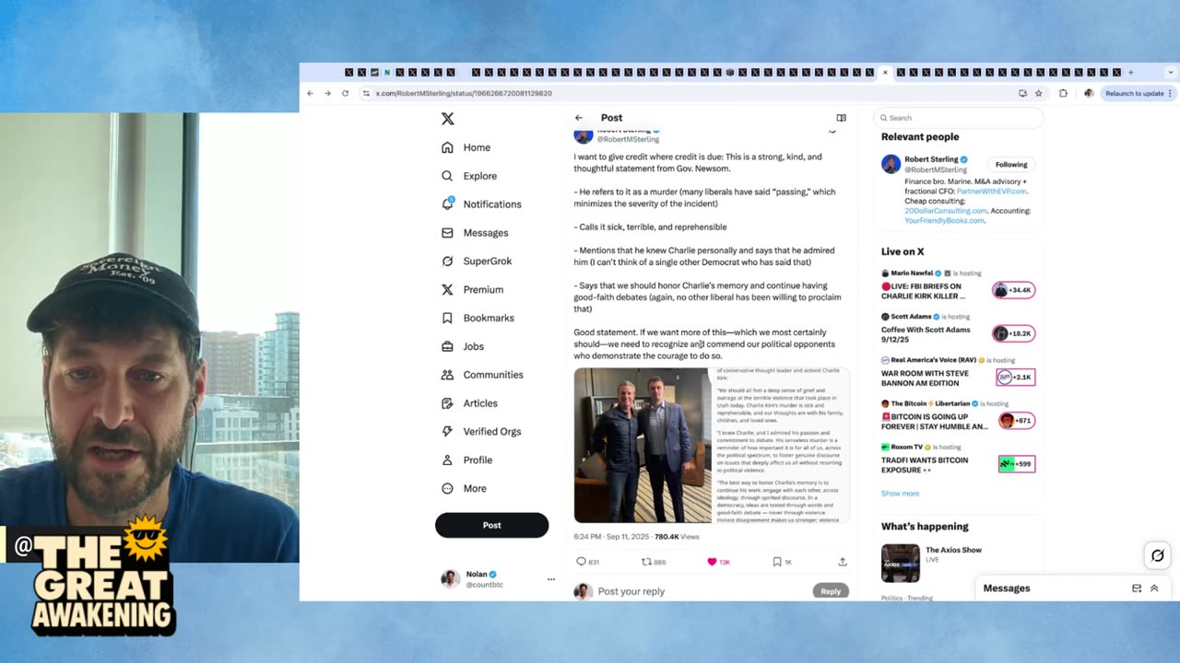Click Show more under Live on X
1180x663 pixels.
900,494
